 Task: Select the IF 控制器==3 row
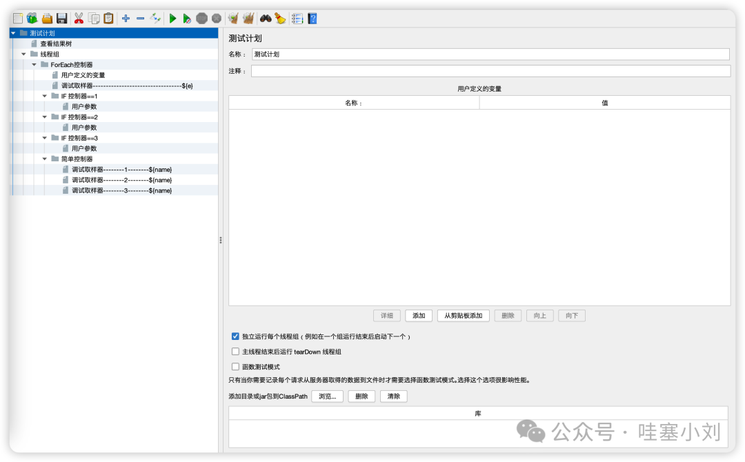(114, 138)
